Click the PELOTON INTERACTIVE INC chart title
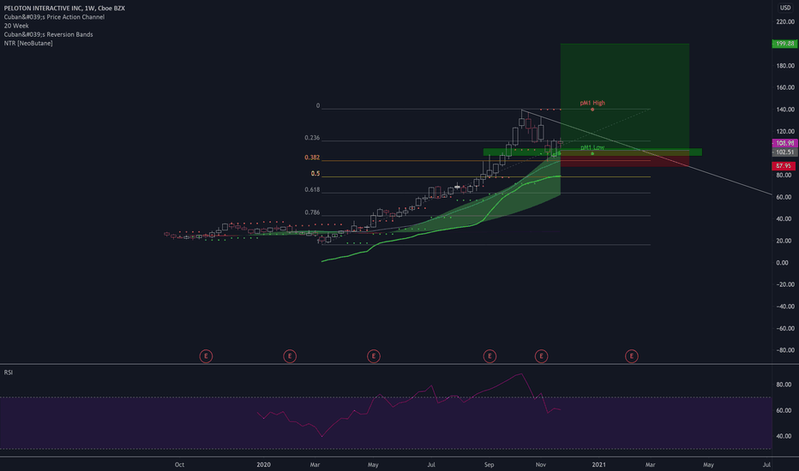Screen dimensions: 799x471 point(64,9)
